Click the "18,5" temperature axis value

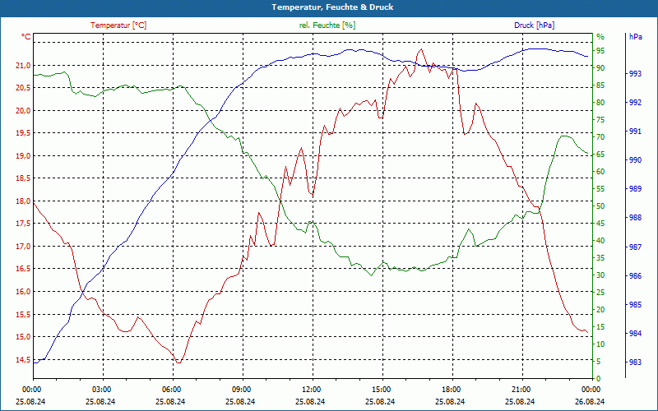pos(24,178)
